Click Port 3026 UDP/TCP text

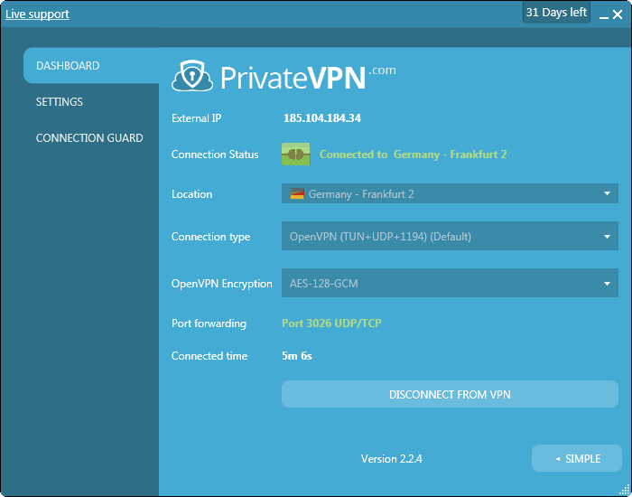[x=331, y=324]
